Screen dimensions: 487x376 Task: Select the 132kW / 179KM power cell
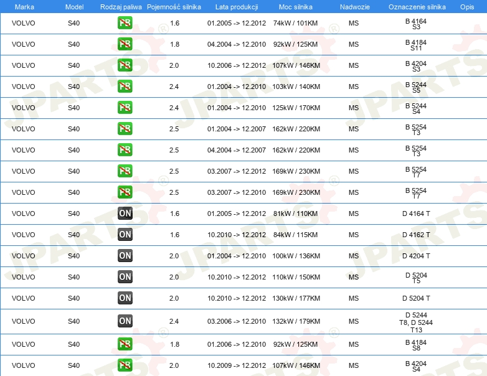tap(296, 321)
